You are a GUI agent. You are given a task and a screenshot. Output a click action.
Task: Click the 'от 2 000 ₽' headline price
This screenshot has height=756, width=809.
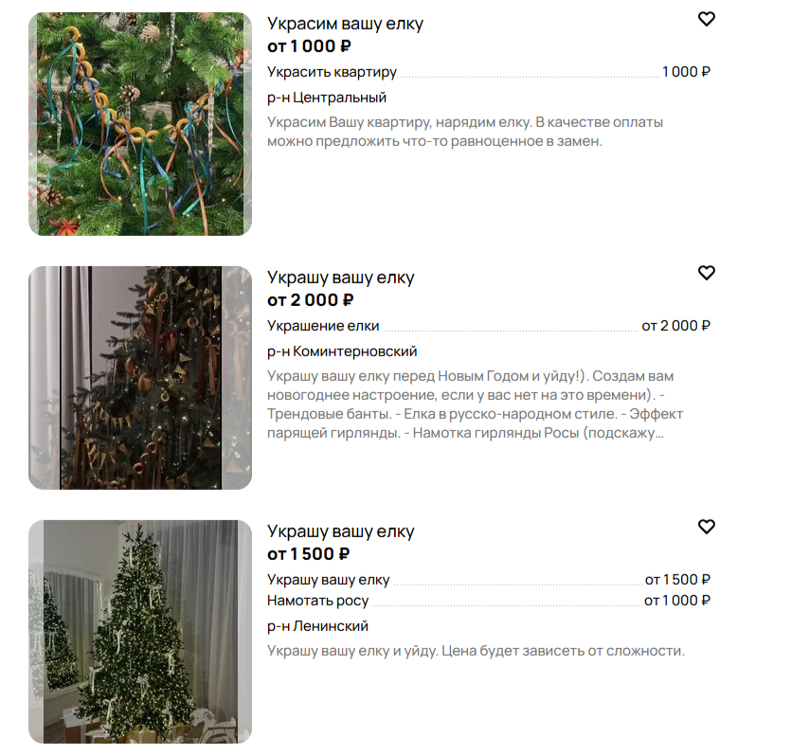point(310,300)
